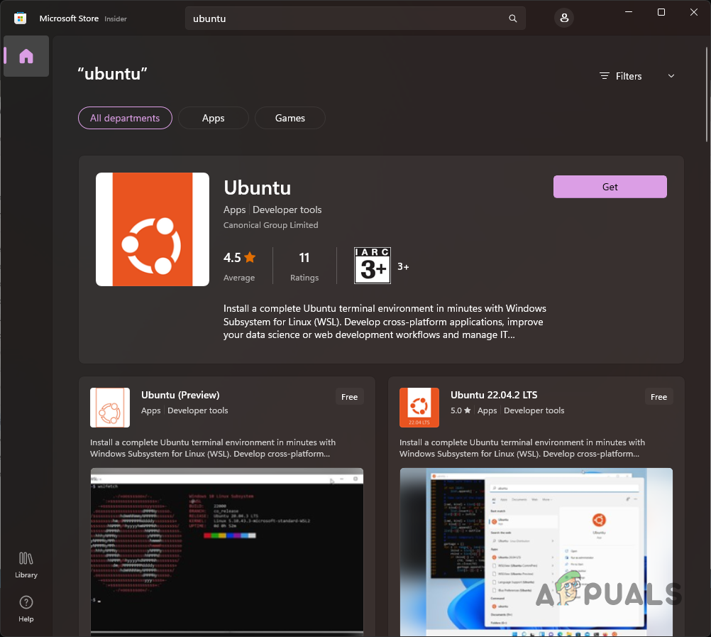Switch to the Games department filter
Screen dimensions: 711x637
click(x=290, y=118)
